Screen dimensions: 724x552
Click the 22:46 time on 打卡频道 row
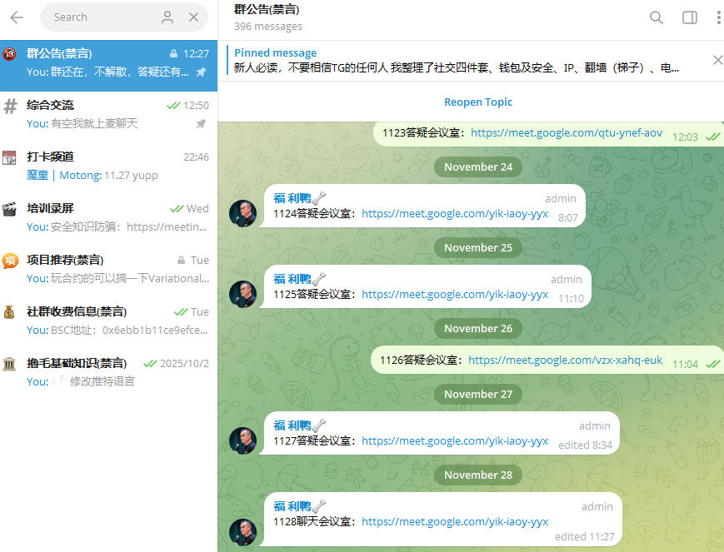(x=196, y=157)
